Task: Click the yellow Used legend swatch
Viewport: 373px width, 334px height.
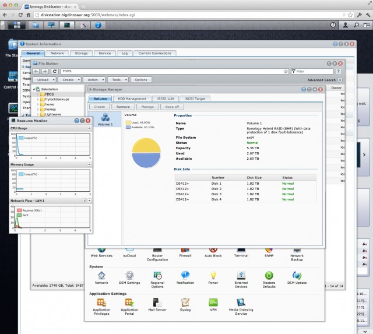Action: pyautogui.click(x=128, y=122)
